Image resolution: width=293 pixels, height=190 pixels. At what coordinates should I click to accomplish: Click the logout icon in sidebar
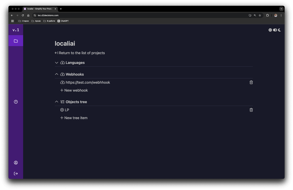pos(16,174)
